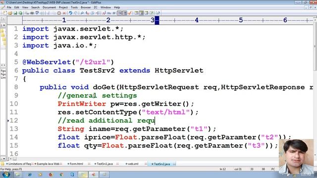This screenshot has height=178, width=317.
Task: Click the "col 31" status bar entry
Action: [238, 169]
